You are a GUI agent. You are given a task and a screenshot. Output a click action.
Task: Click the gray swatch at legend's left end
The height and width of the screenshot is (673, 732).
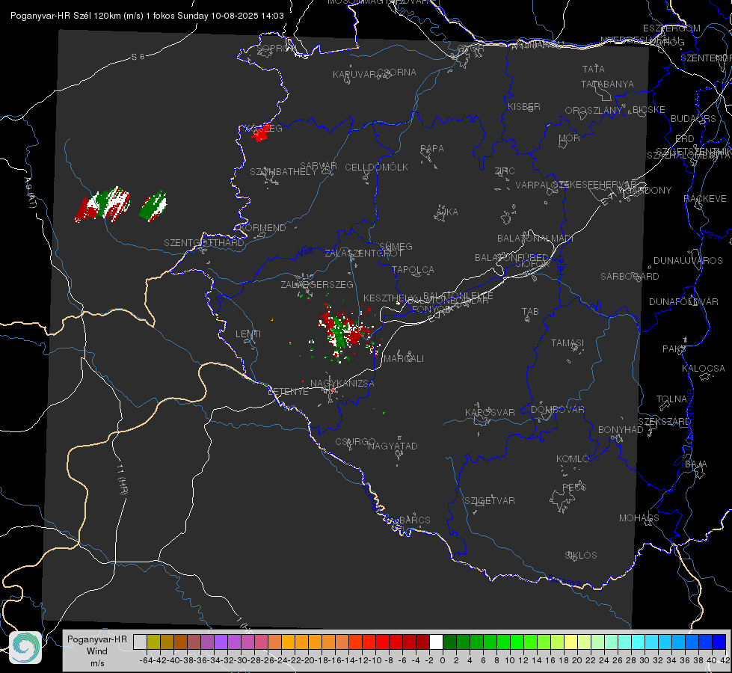[140, 642]
